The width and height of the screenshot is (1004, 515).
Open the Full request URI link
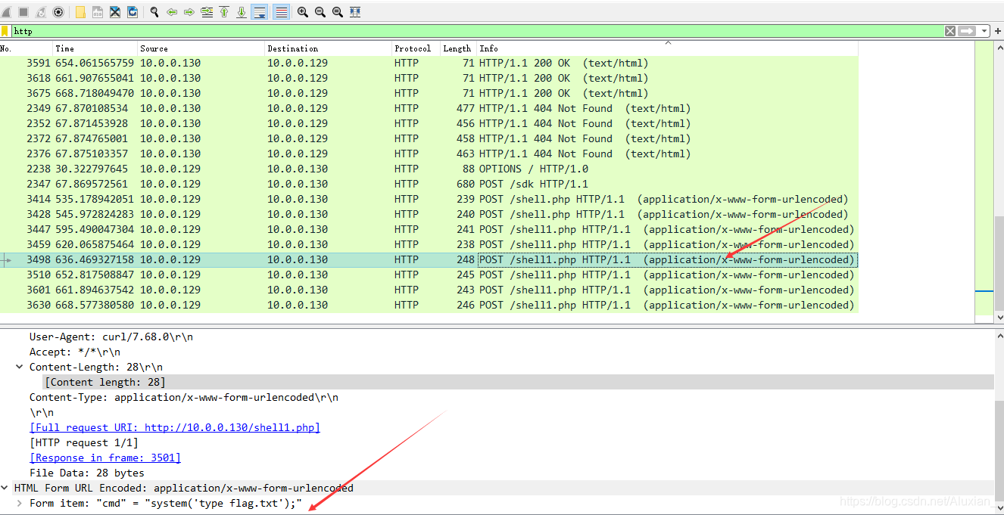click(x=175, y=427)
